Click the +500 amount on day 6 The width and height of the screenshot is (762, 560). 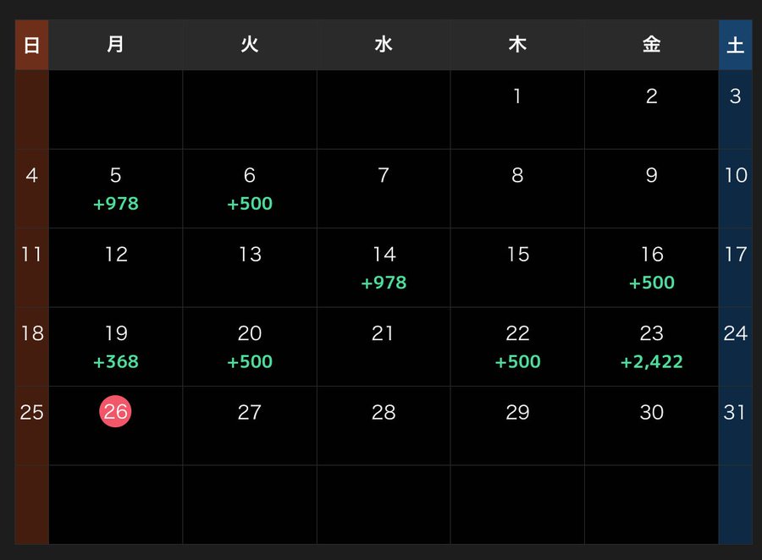[250, 204]
